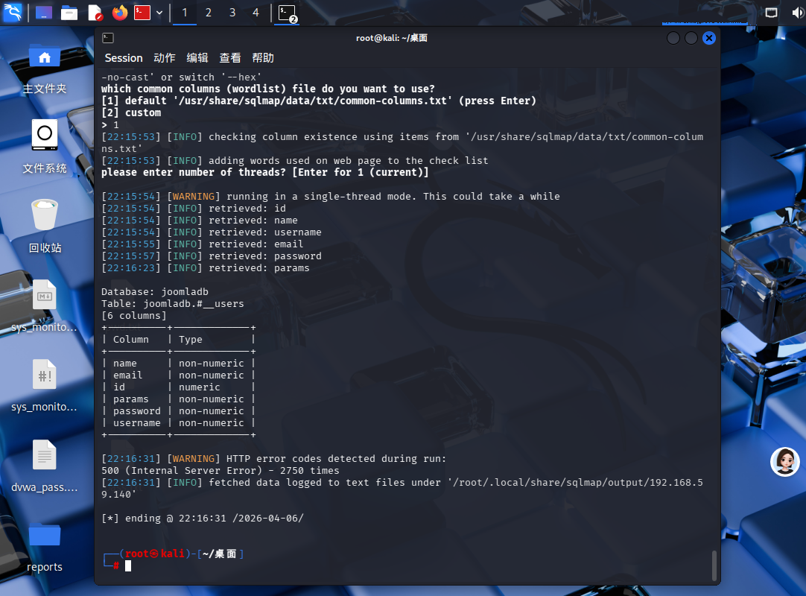
Task: Click the 'retrieved: email' log line
Action: pos(203,244)
